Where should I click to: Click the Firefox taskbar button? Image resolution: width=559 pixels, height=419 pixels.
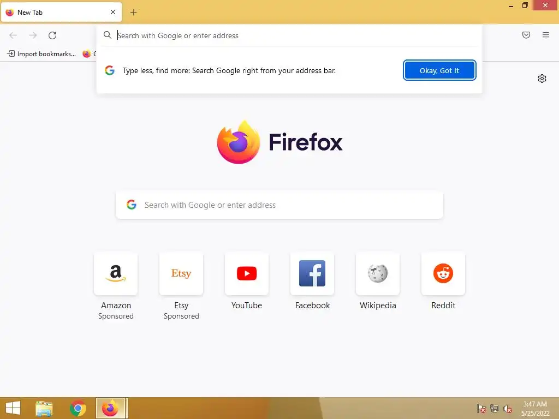(110, 408)
